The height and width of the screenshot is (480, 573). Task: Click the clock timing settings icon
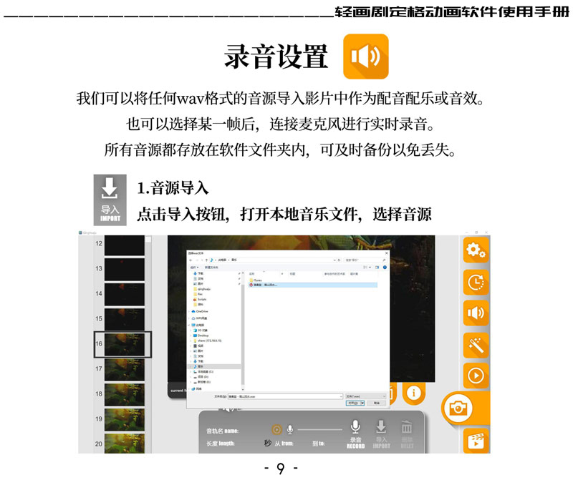(x=476, y=281)
